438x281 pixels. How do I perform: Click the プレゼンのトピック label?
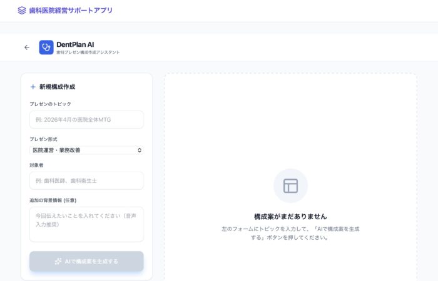click(x=50, y=104)
